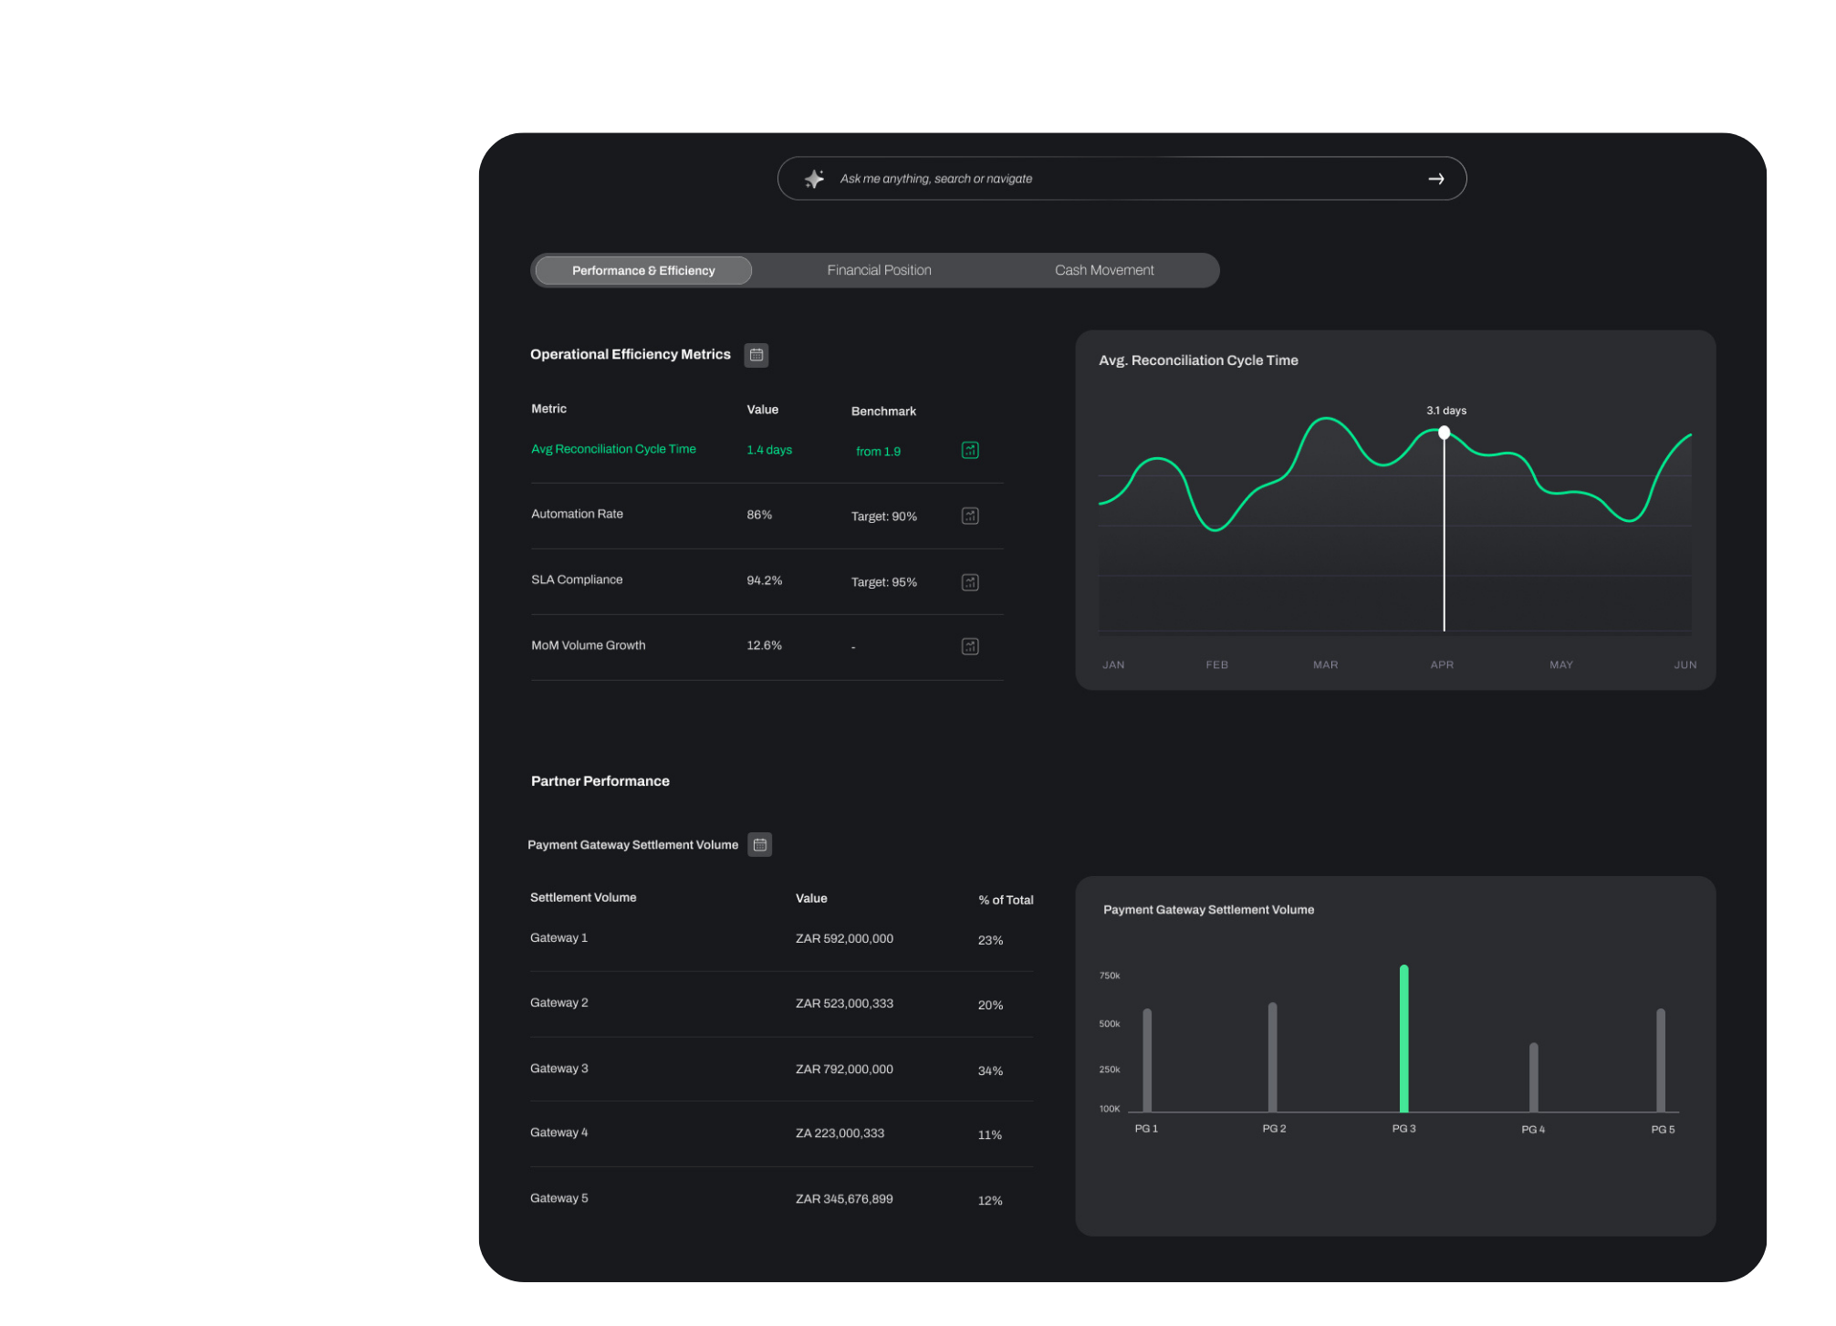The height and width of the screenshot is (1326, 1836).
Task: Click chart icon in MoM Volume Growth row
Action: [970, 646]
